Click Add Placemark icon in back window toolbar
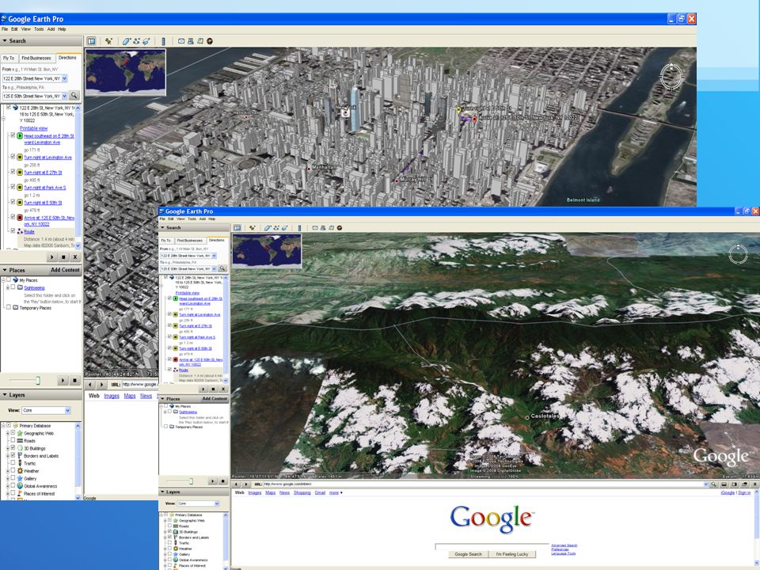Viewport: 760px width, 570px height. [x=108, y=41]
